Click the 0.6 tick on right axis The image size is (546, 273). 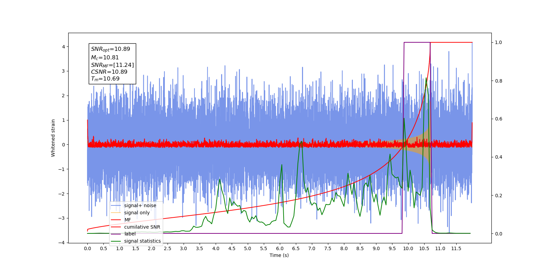[x=499, y=119]
